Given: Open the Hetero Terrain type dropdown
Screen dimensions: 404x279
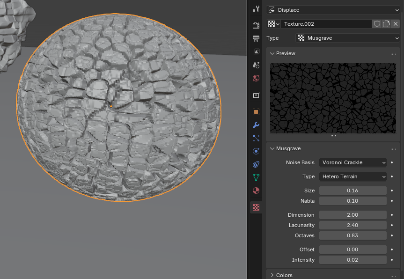Looking at the screenshot, I should point(353,176).
